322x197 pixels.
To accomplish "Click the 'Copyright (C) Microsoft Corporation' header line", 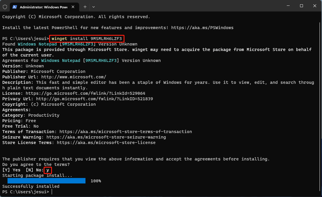I will tap(76, 17).
